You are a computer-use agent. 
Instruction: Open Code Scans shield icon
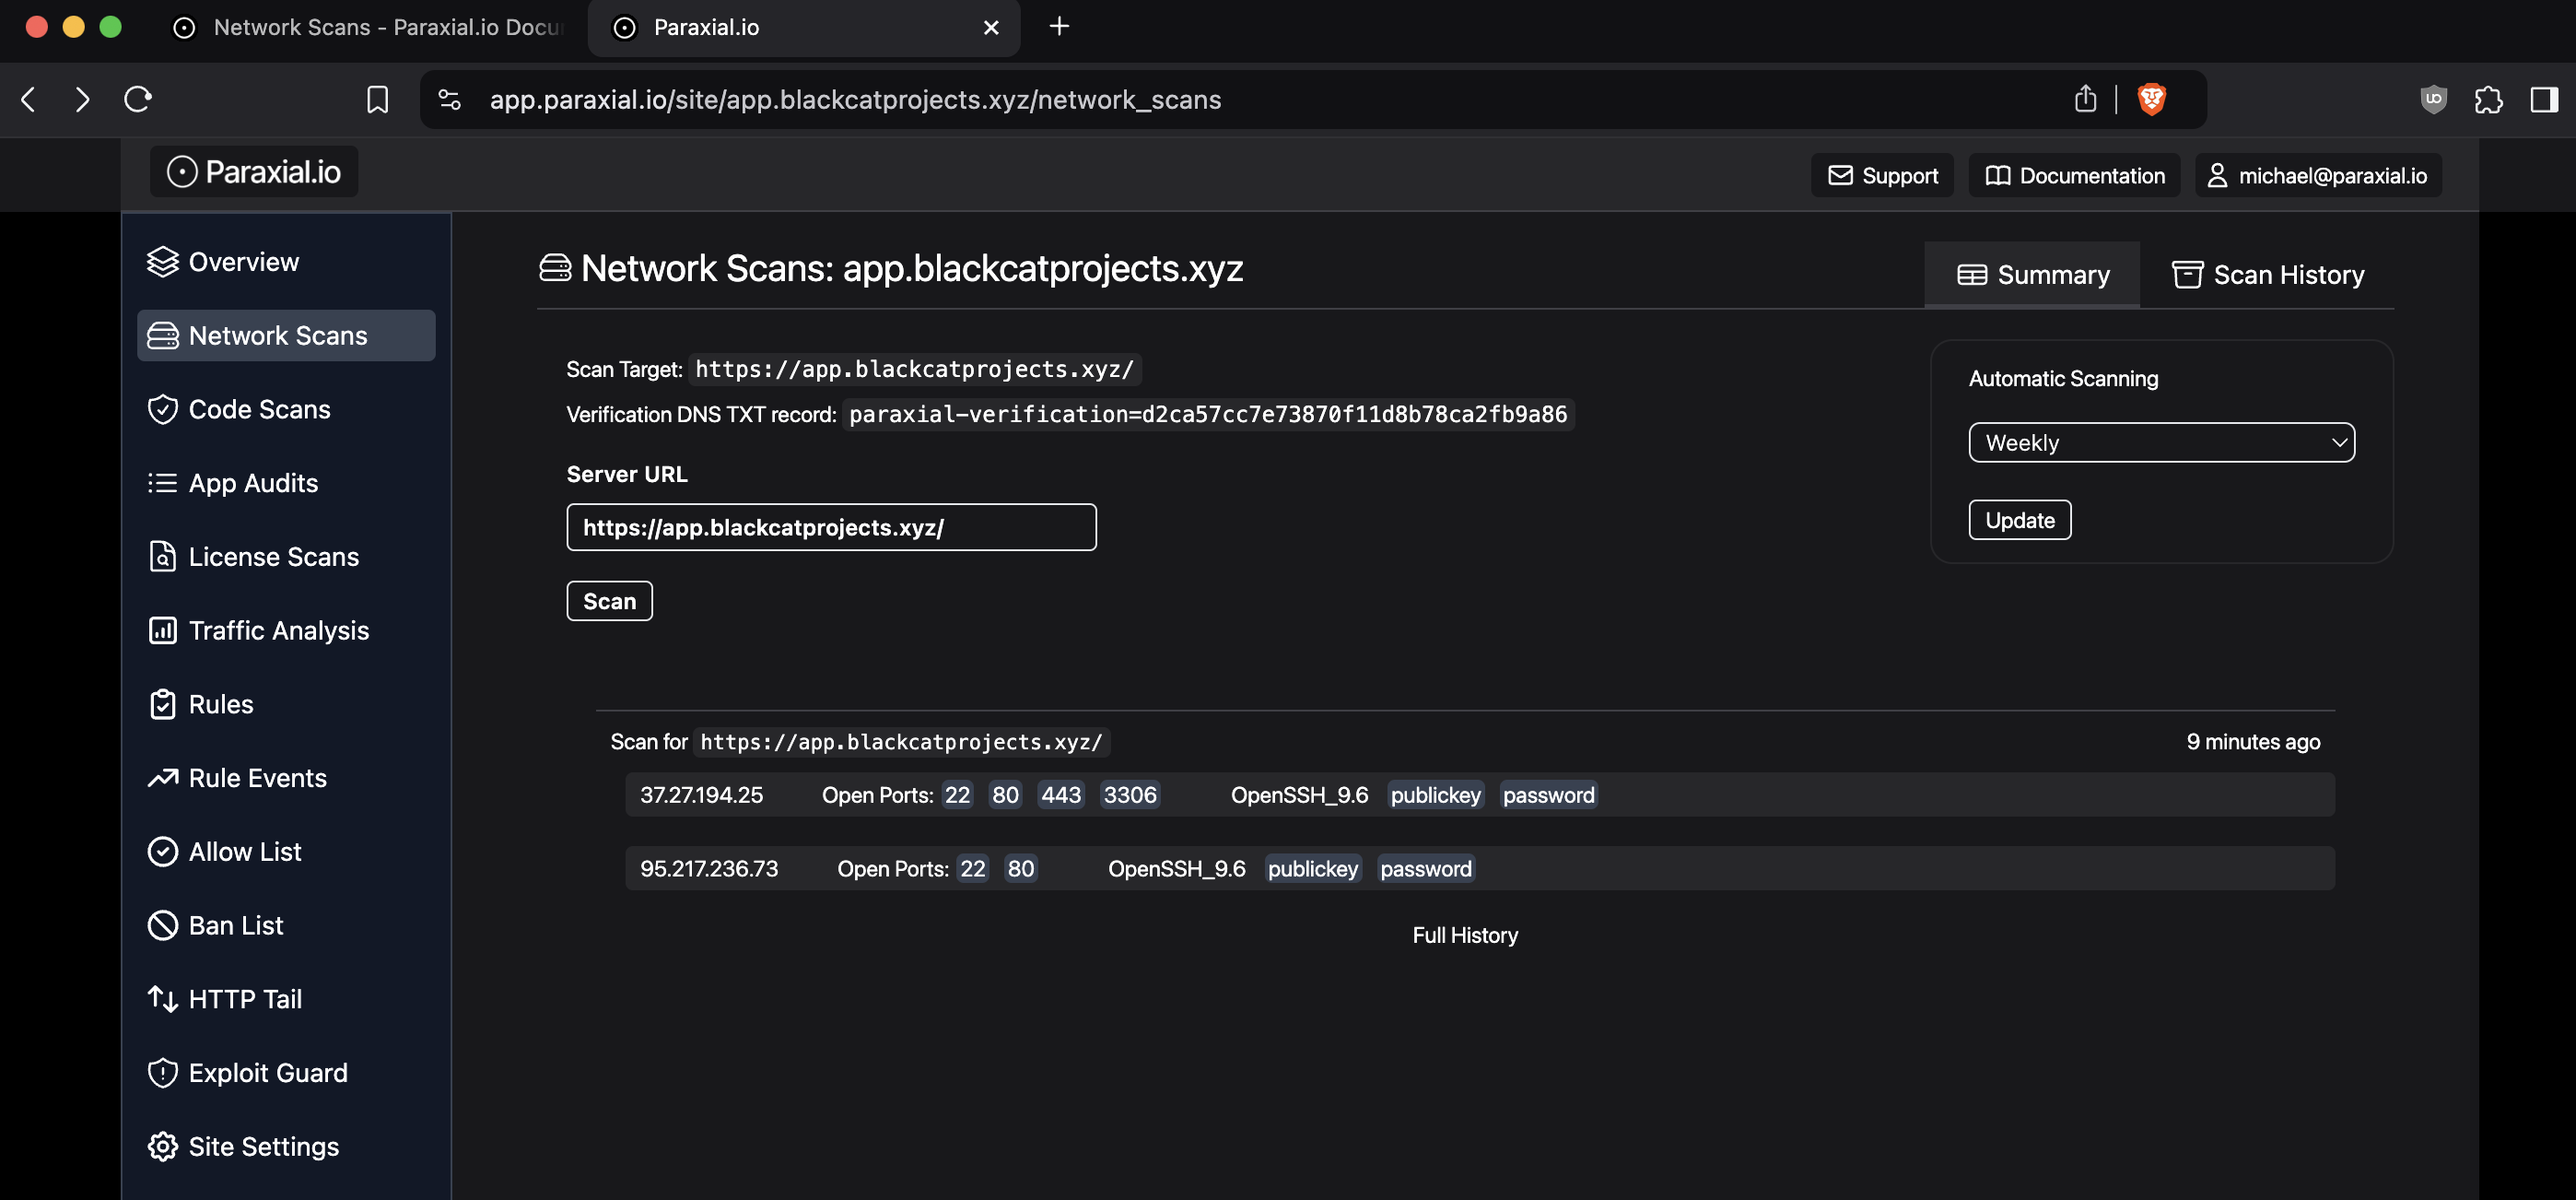tap(162, 410)
